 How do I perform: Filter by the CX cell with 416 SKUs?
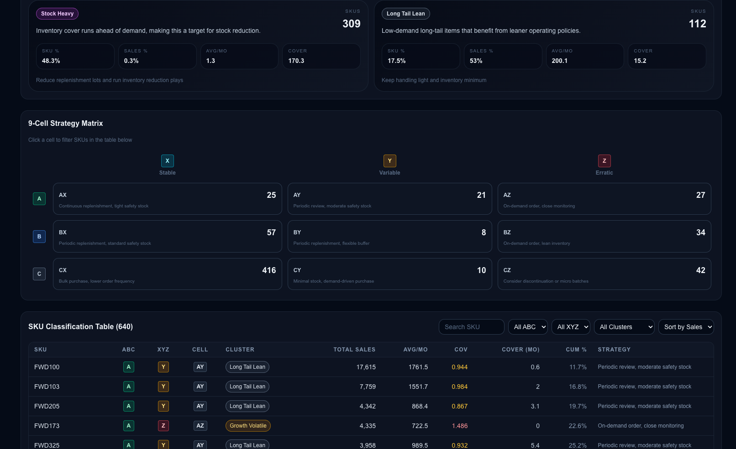click(x=168, y=274)
